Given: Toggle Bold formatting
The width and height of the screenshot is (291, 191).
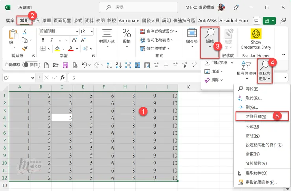Looking at the screenshot, I should (x=43, y=40).
